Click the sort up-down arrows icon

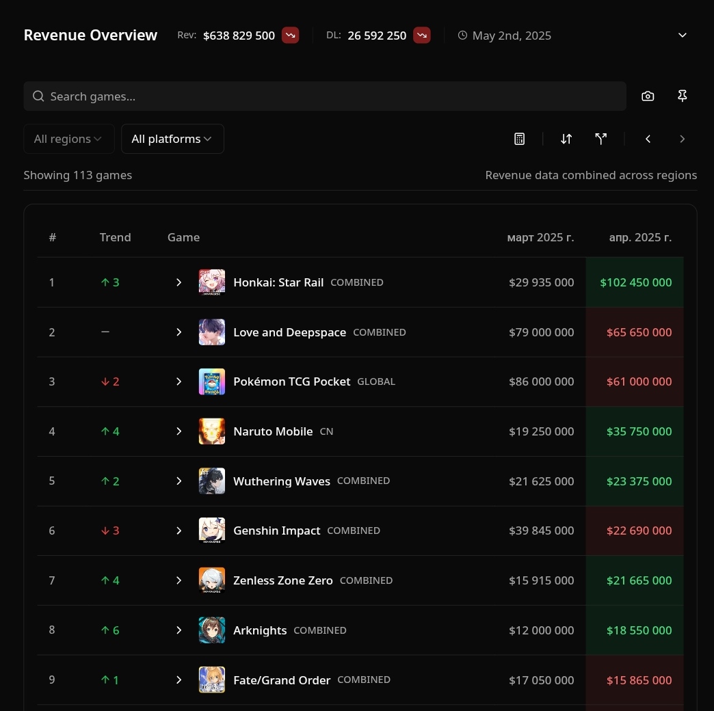(x=566, y=139)
